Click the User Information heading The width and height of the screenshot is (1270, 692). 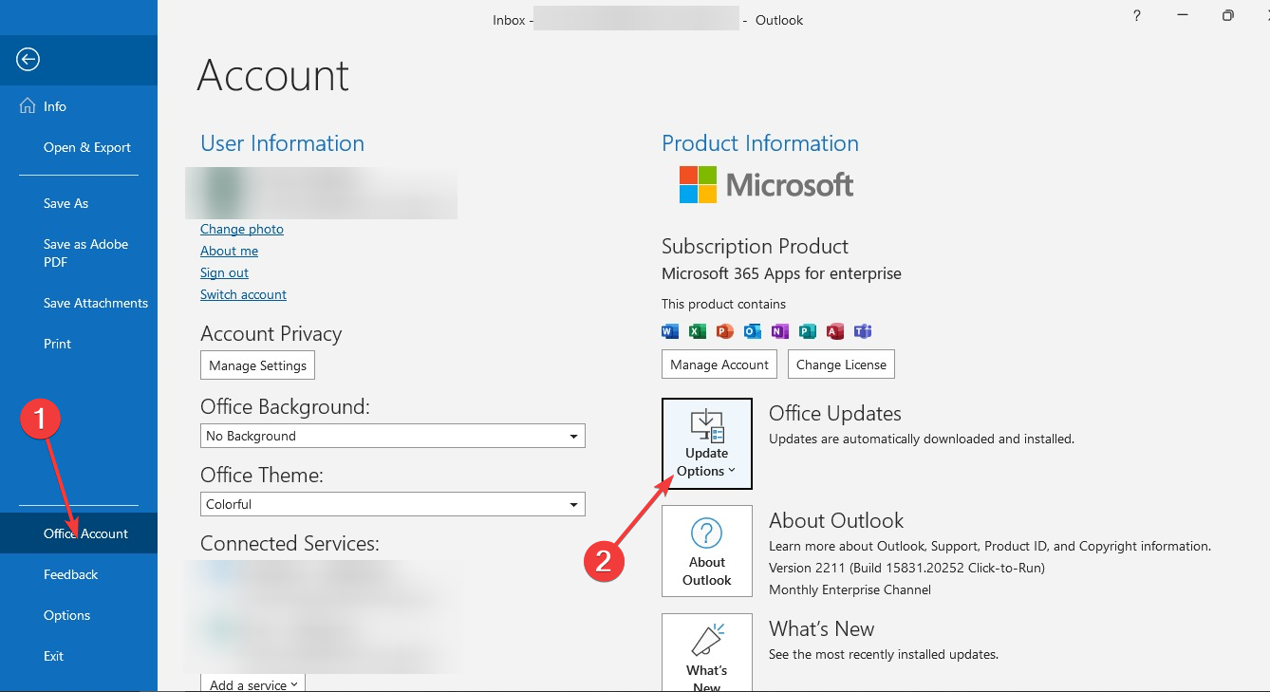pyautogui.click(x=282, y=143)
